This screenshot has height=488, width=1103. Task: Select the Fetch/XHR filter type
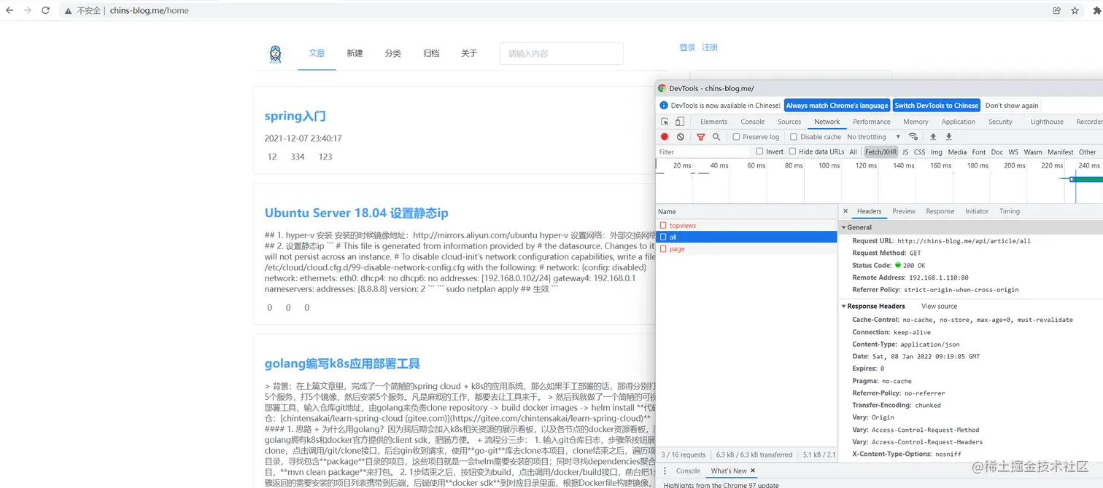(x=881, y=152)
